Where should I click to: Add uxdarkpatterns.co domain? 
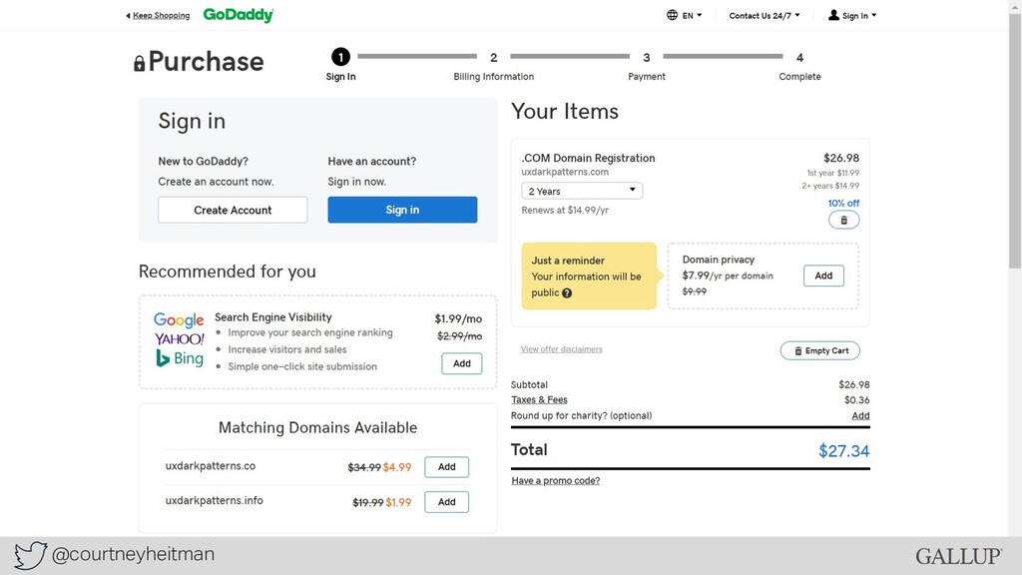(x=446, y=467)
